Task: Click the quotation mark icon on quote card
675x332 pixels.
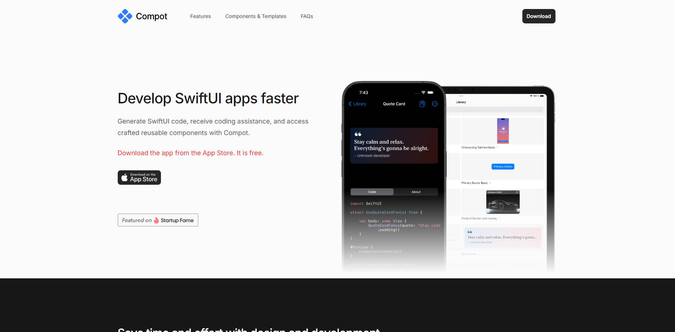Action: pyautogui.click(x=358, y=134)
